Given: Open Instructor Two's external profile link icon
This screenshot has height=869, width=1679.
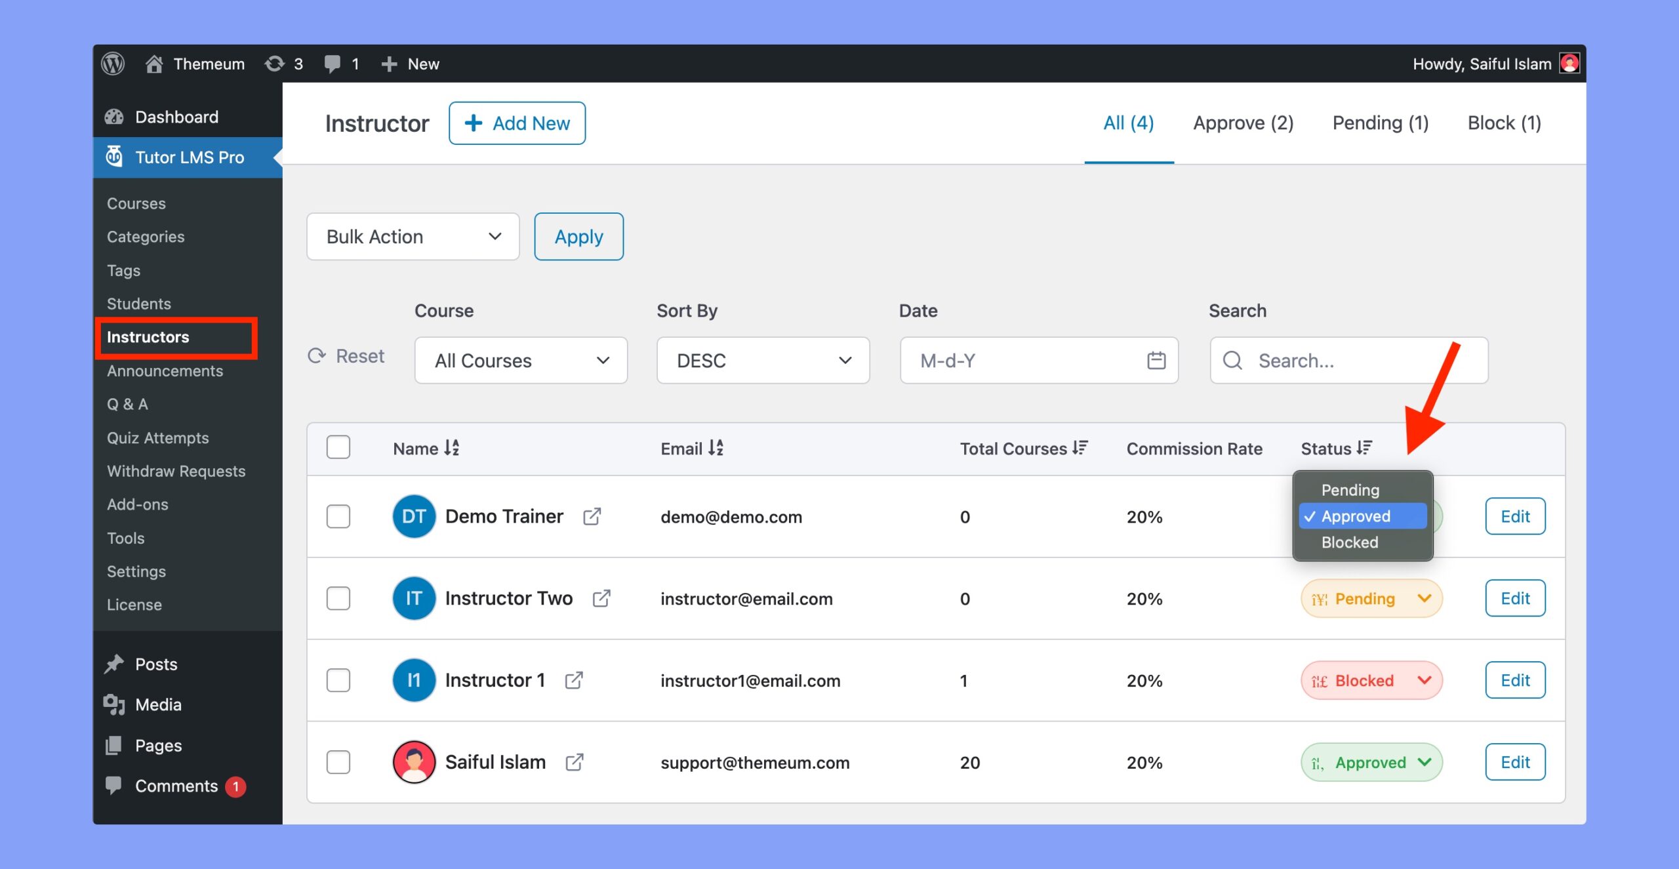Looking at the screenshot, I should (601, 598).
